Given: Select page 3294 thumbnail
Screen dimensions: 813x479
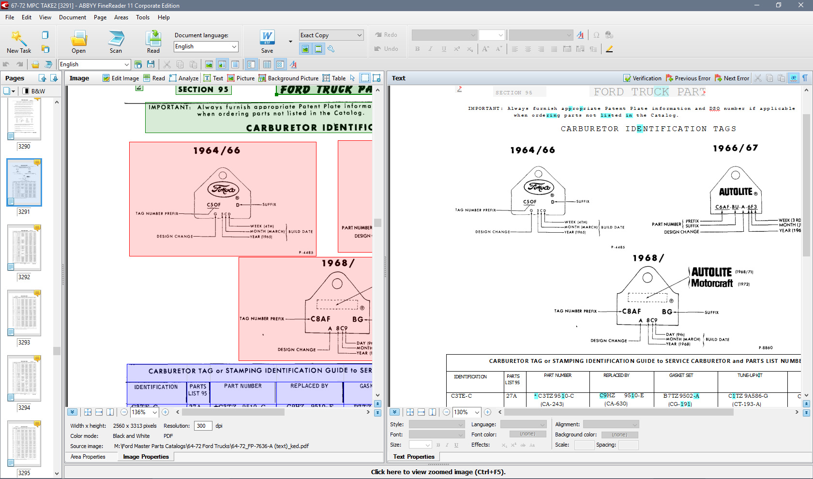Looking at the screenshot, I should tap(24, 378).
